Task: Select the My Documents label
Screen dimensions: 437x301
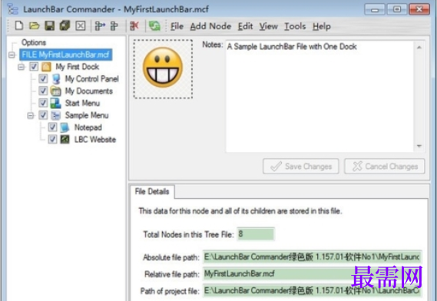Action: tap(89, 91)
